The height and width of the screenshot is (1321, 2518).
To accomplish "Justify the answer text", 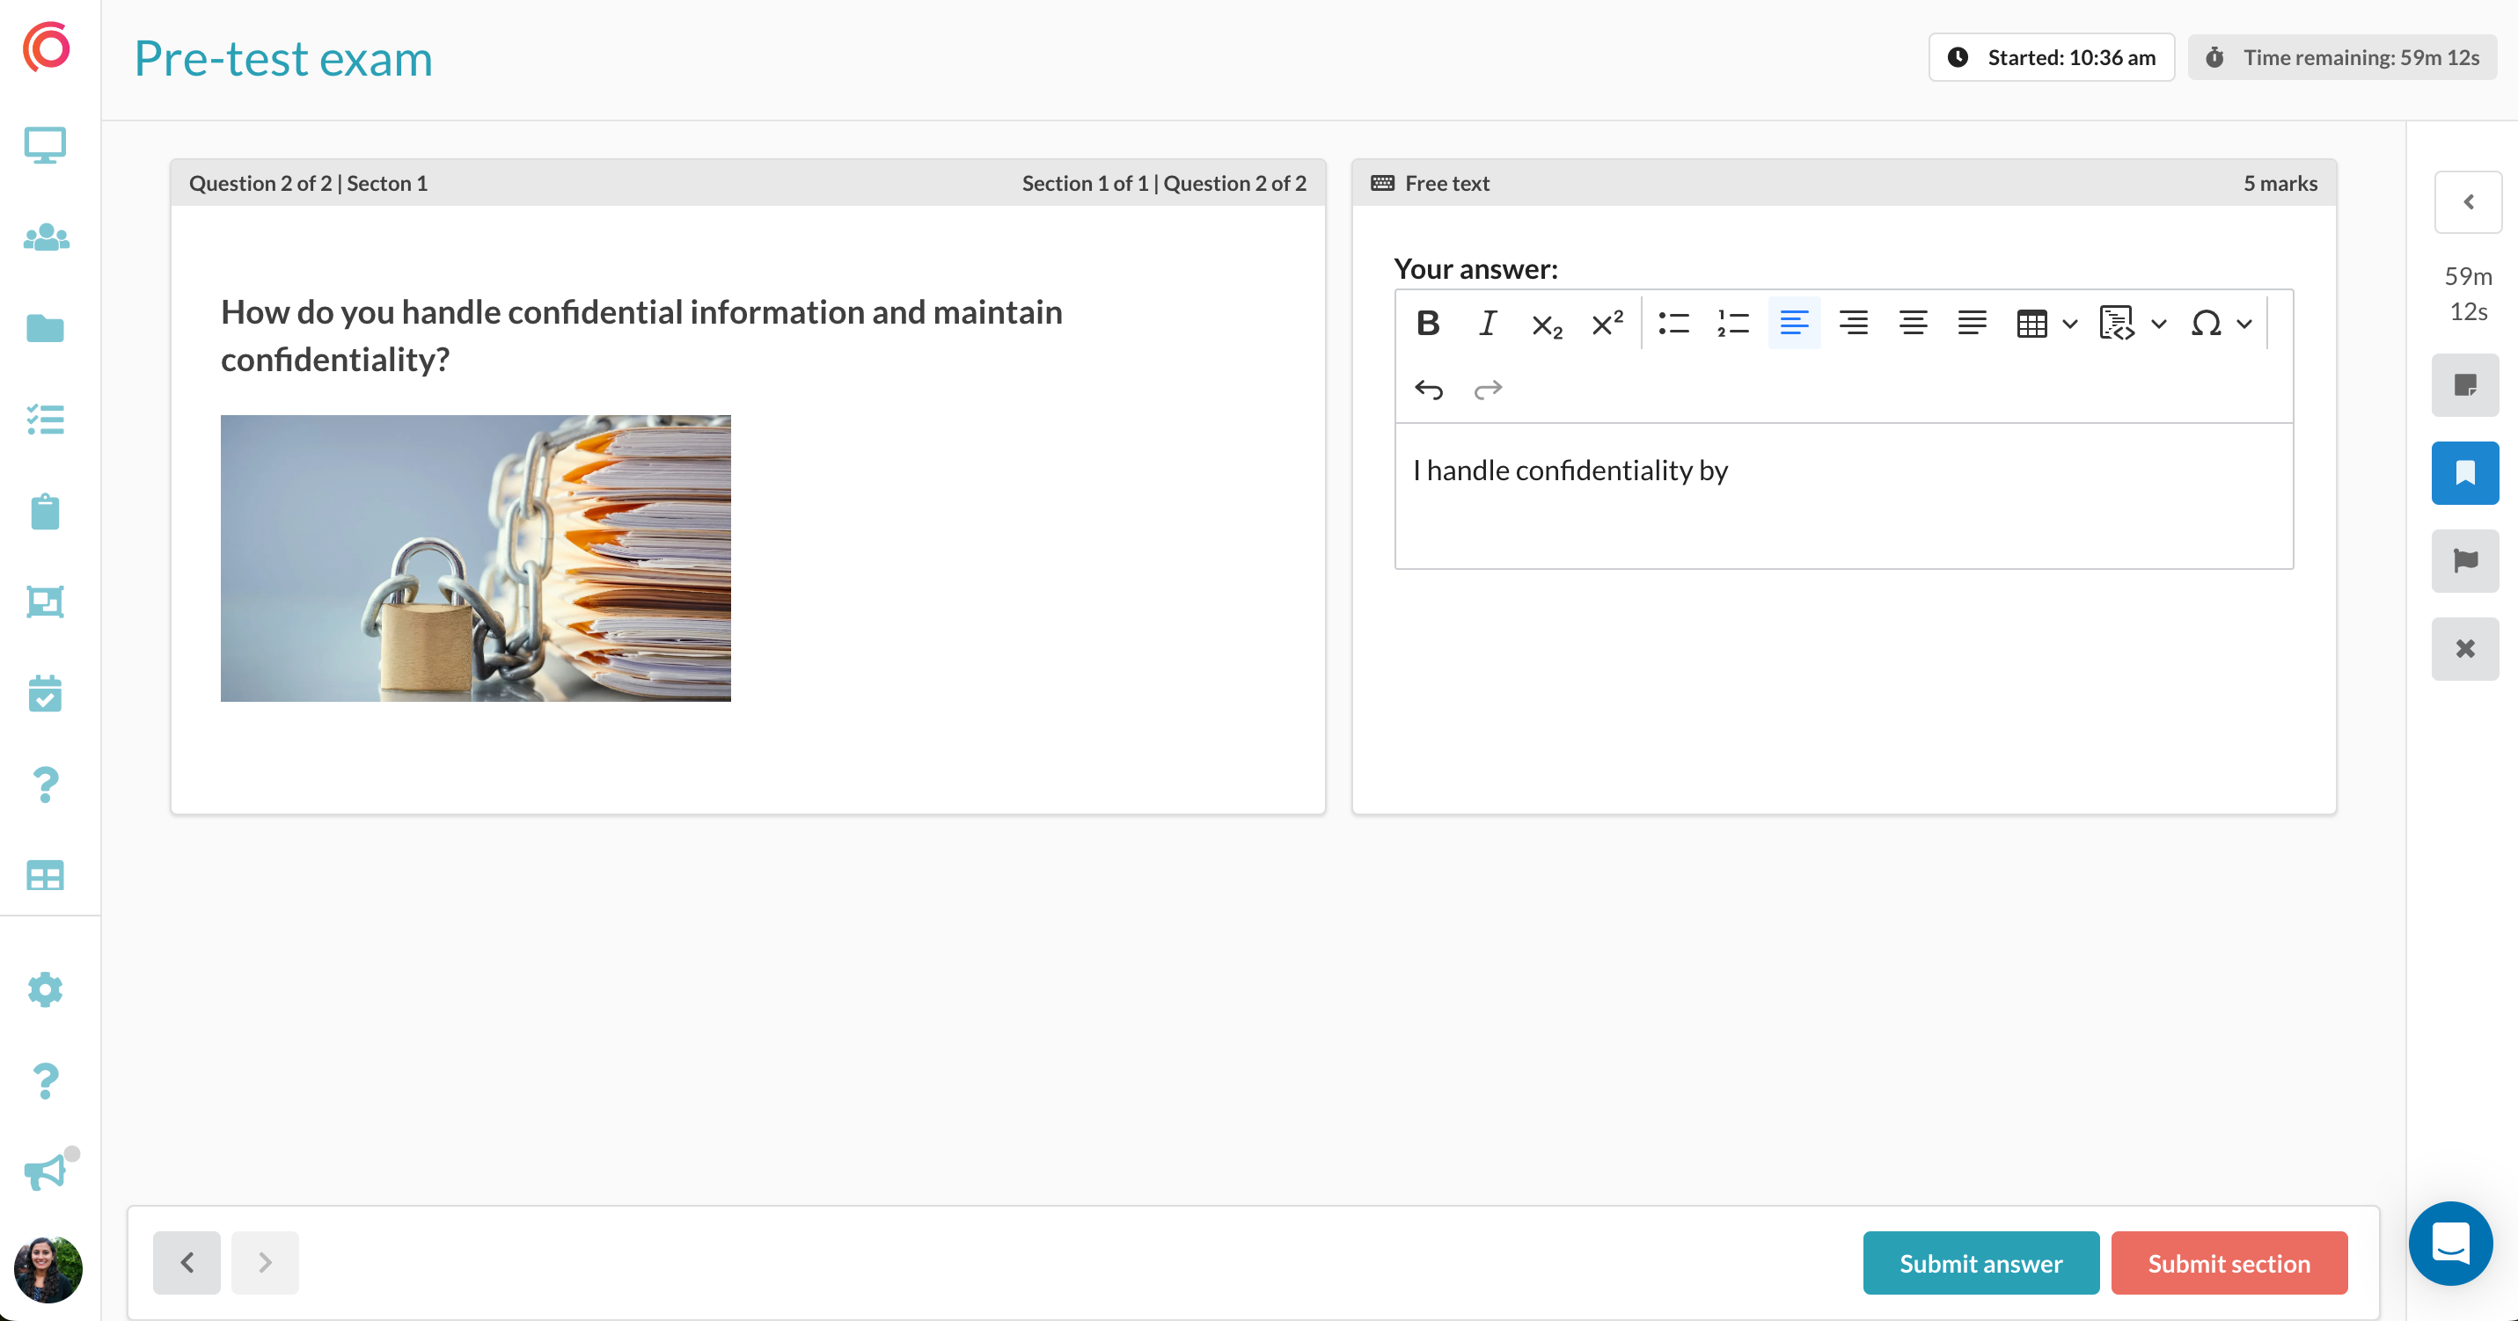I will [1973, 324].
